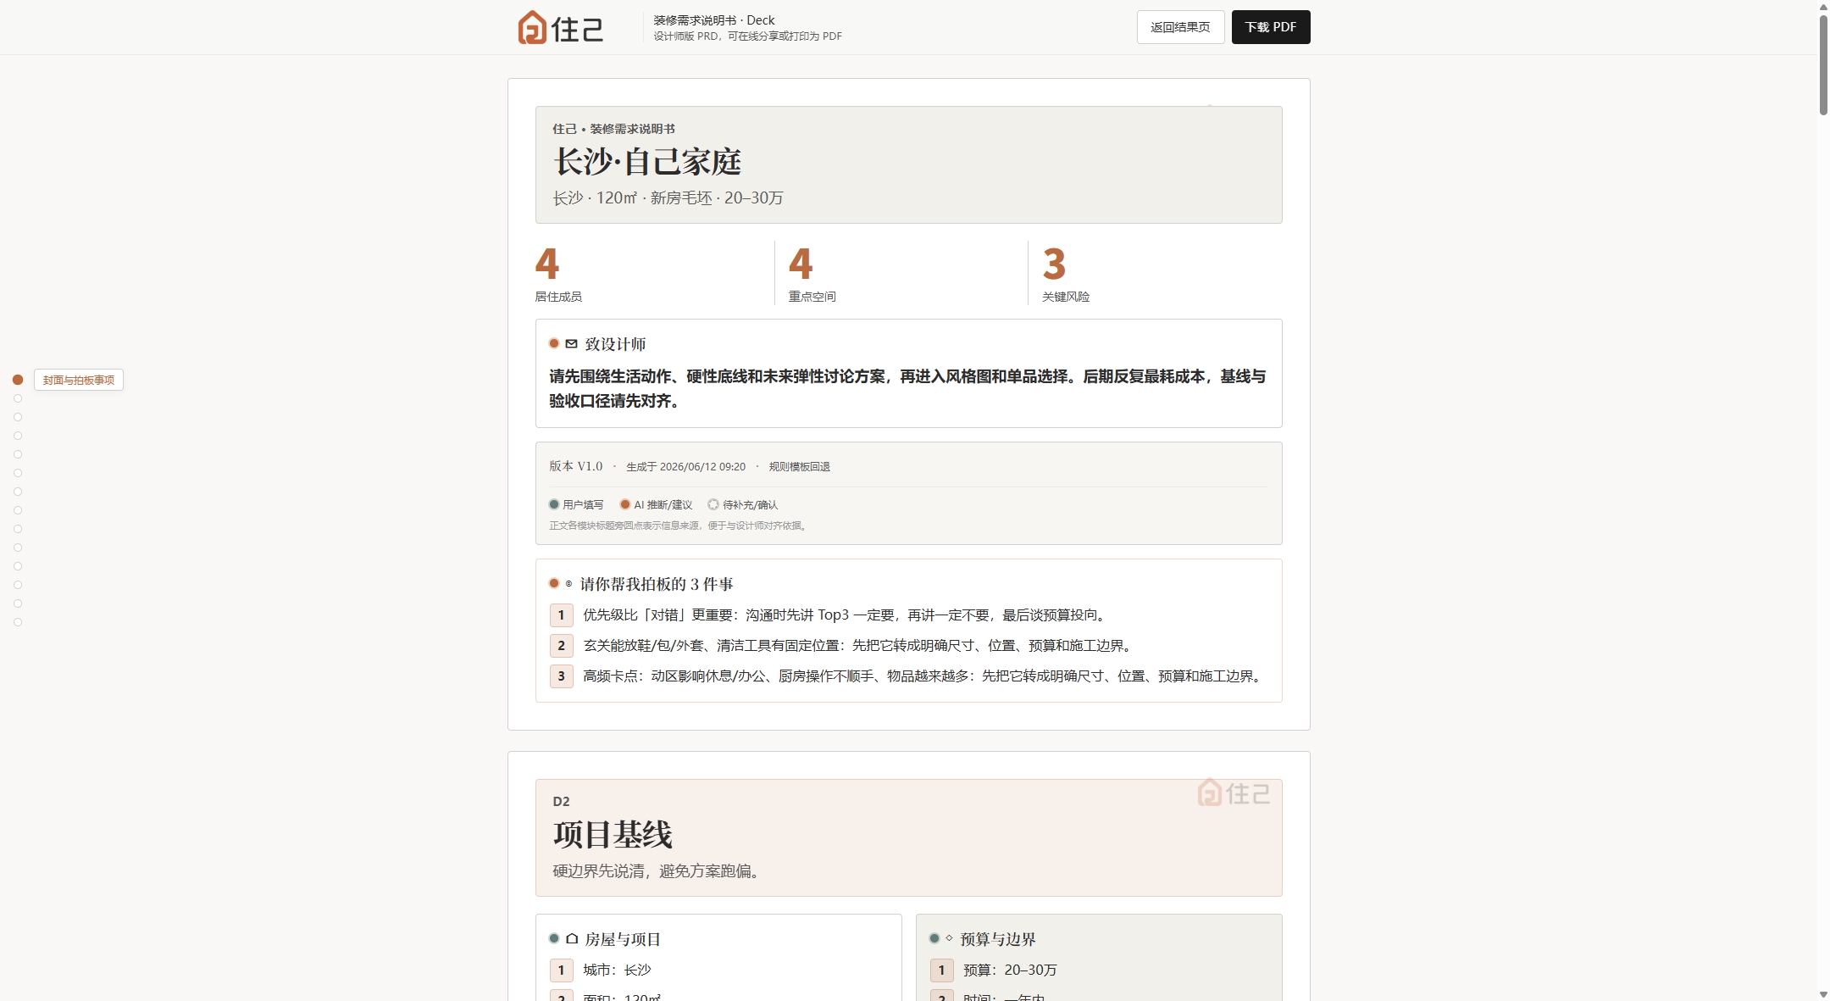The width and height of the screenshot is (1830, 1001).
Task: Click numbered badge 1 before 优先级比「对错」更重要
Action: (561, 615)
